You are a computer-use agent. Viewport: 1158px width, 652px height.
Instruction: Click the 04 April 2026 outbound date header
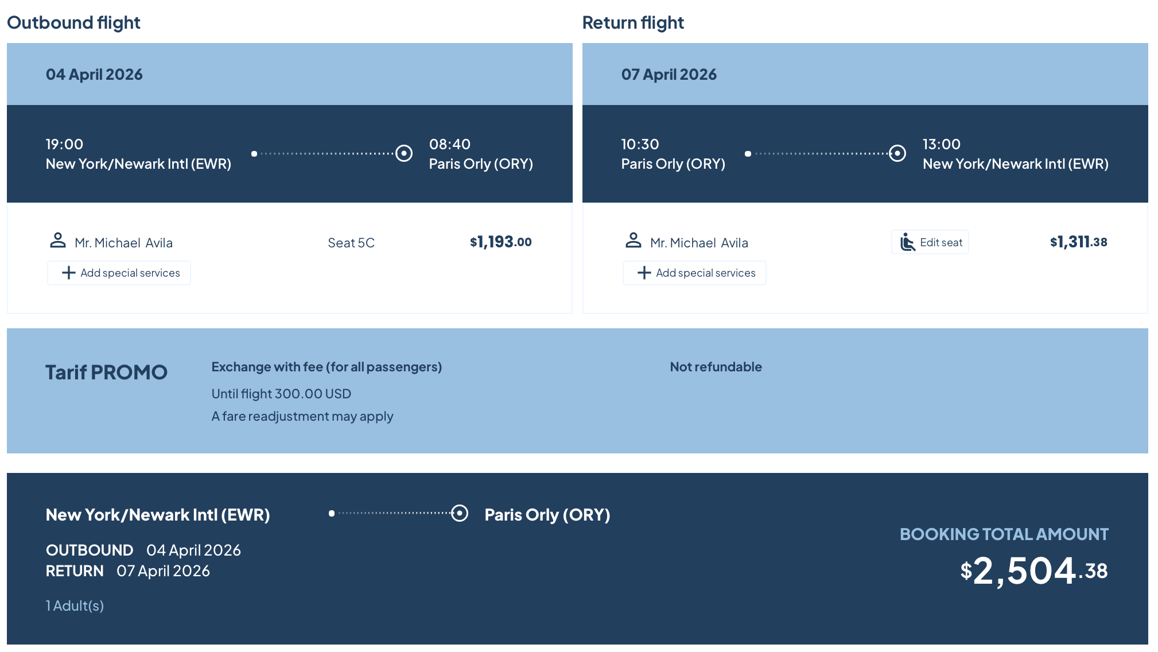coord(94,75)
